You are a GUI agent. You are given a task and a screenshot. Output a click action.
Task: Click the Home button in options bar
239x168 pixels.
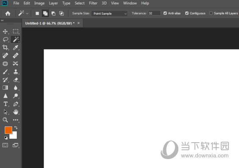tap(8, 14)
